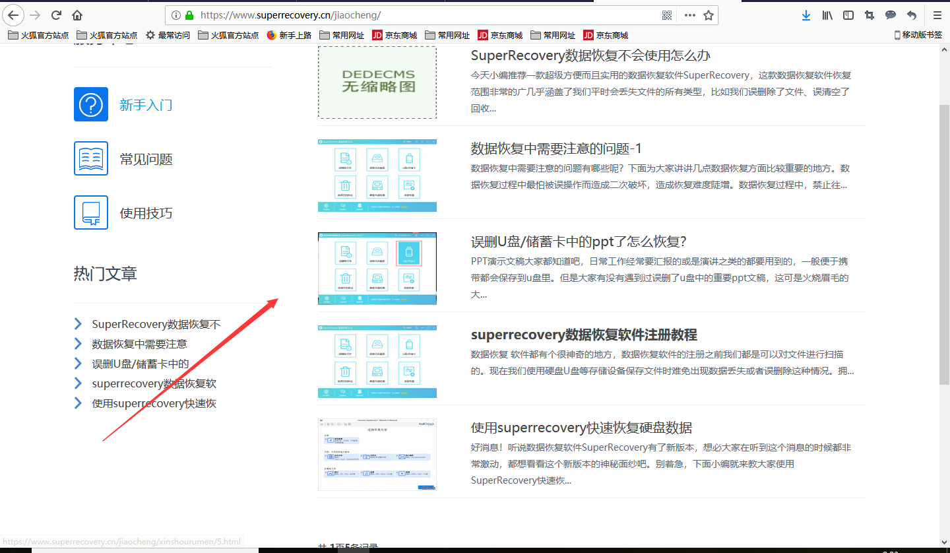Click the 使用技巧 bookmark-book icon
The height and width of the screenshot is (553, 950).
click(91, 212)
